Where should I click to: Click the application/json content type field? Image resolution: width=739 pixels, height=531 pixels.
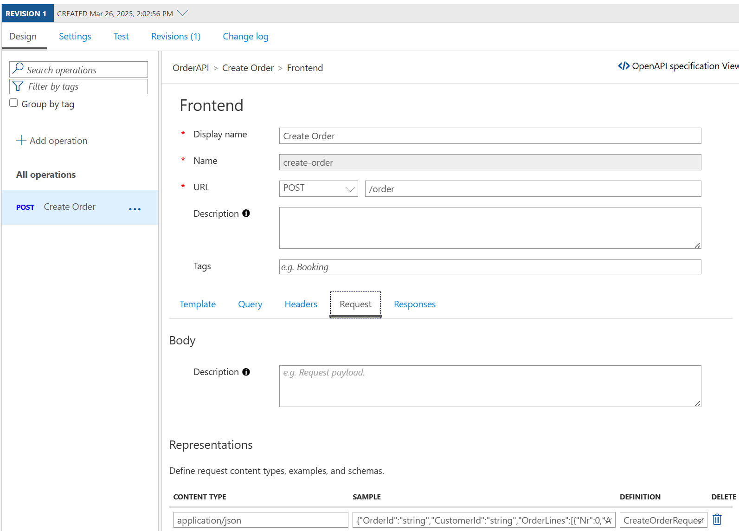tap(261, 520)
